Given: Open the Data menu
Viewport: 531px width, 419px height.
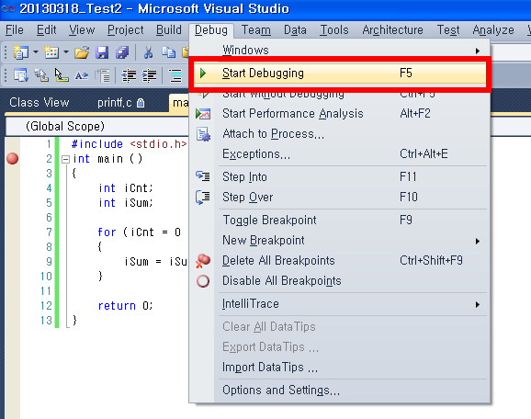Looking at the screenshot, I should (x=295, y=30).
